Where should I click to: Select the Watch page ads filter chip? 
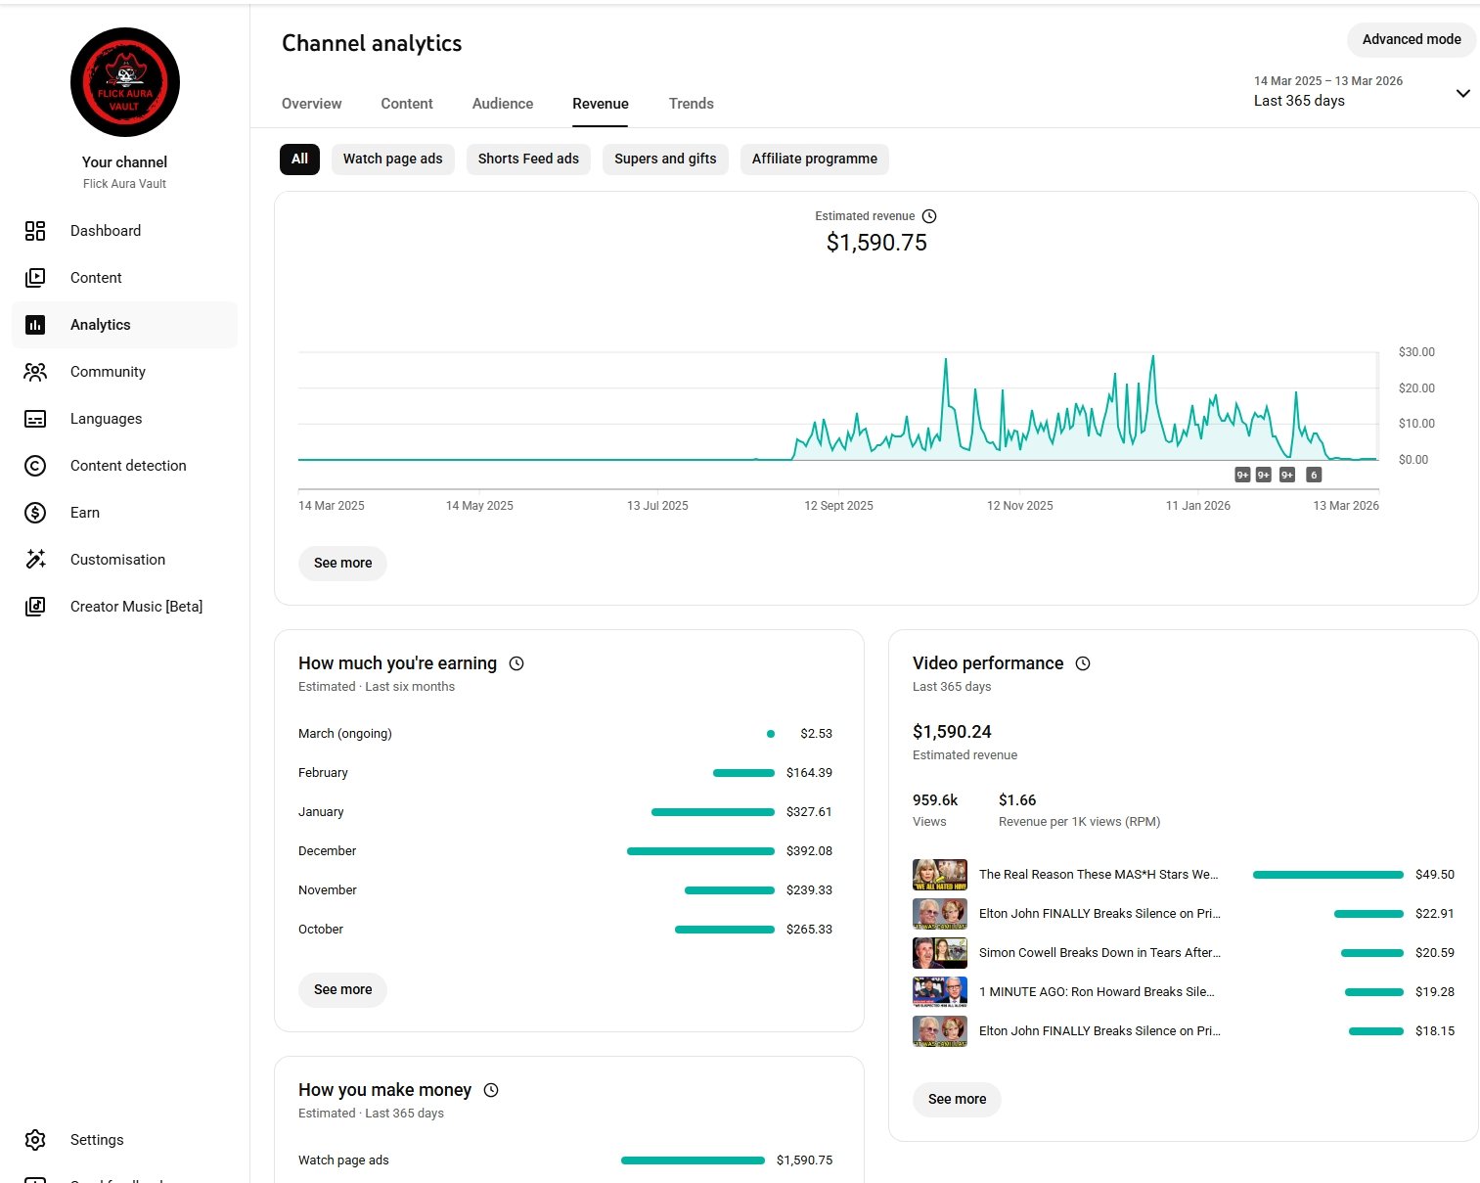pyautogui.click(x=392, y=159)
